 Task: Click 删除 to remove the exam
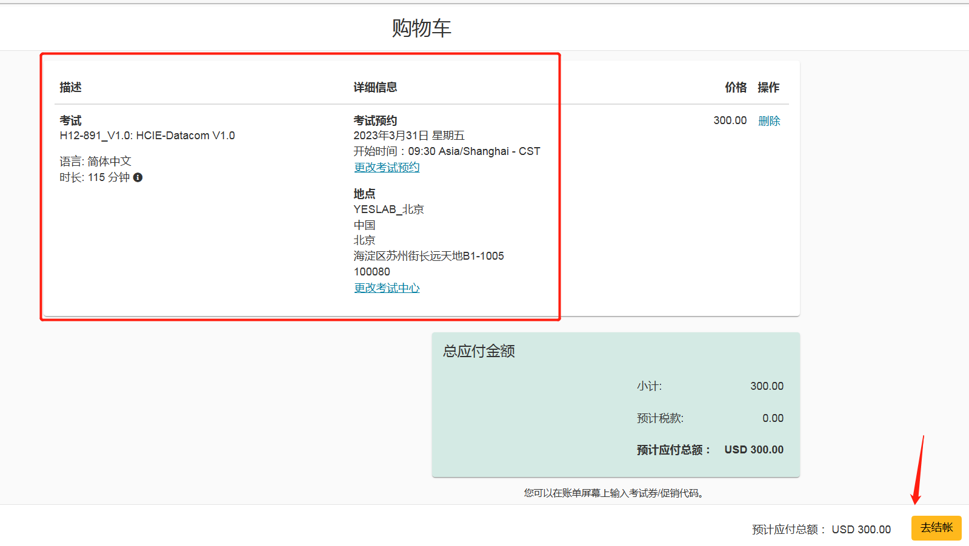[x=769, y=121]
